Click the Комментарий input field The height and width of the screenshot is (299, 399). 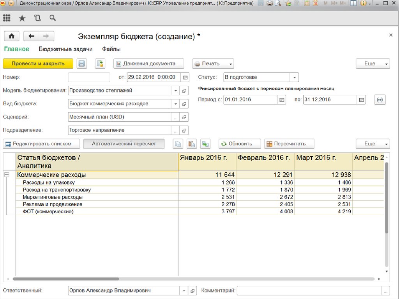(x=309, y=290)
